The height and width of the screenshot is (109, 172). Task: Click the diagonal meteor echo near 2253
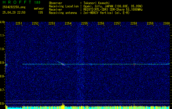(63, 64)
